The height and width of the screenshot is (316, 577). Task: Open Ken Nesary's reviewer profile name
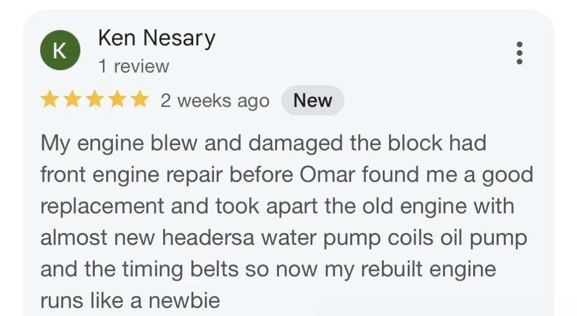pos(157,38)
